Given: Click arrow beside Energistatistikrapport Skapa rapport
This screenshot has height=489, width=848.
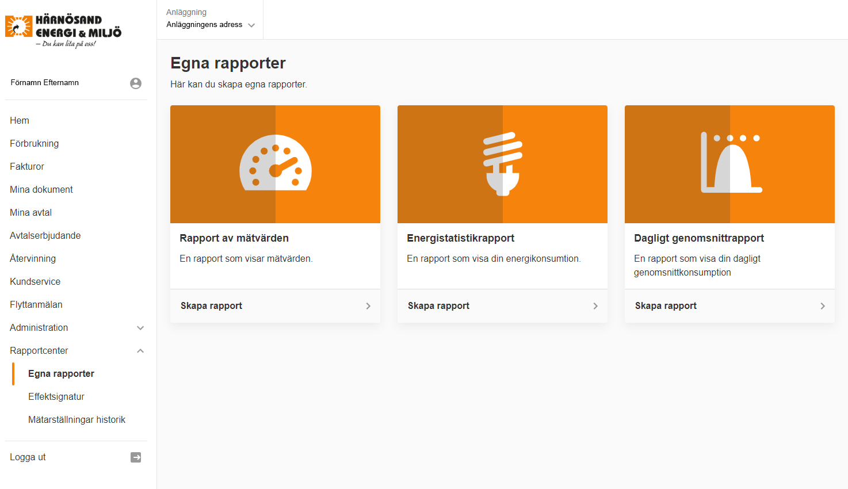Looking at the screenshot, I should click(x=595, y=306).
